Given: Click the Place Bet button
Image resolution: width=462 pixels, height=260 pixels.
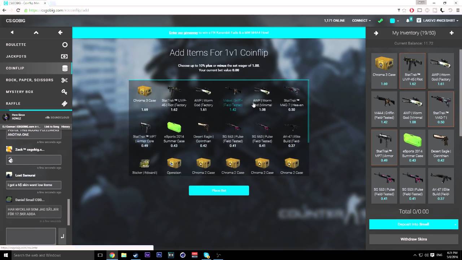Looking at the screenshot, I should click(219, 190).
